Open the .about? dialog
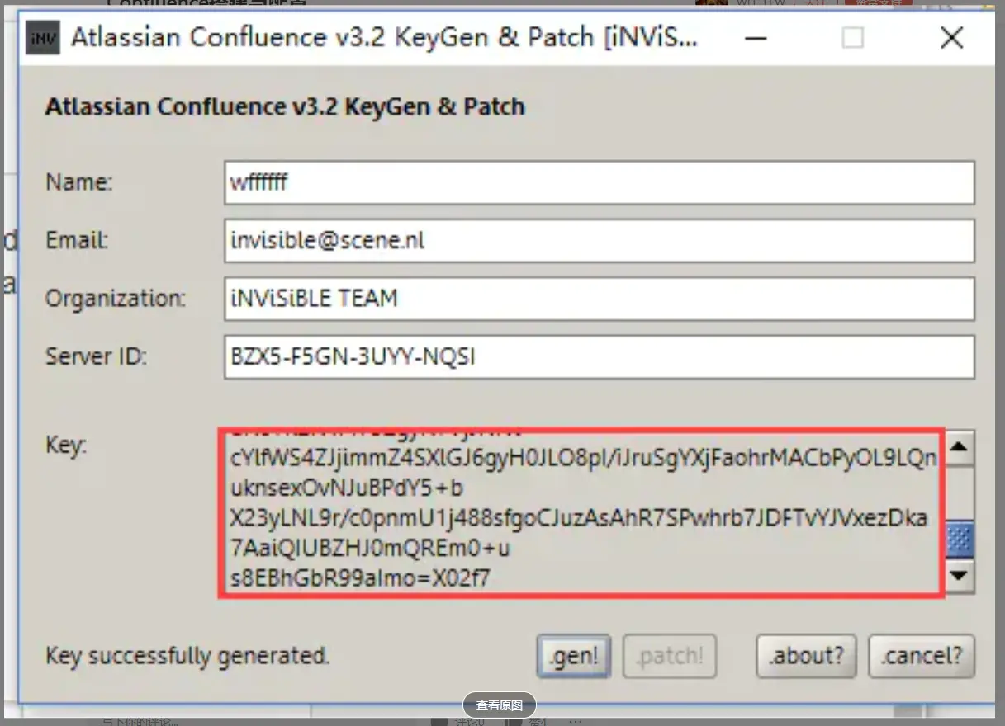 click(806, 657)
